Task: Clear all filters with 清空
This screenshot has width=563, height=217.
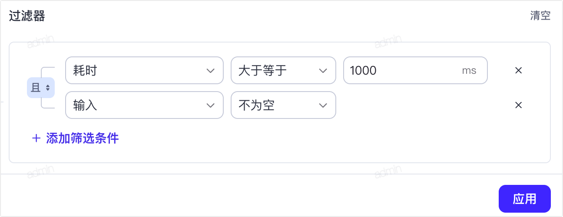Action: [540, 16]
